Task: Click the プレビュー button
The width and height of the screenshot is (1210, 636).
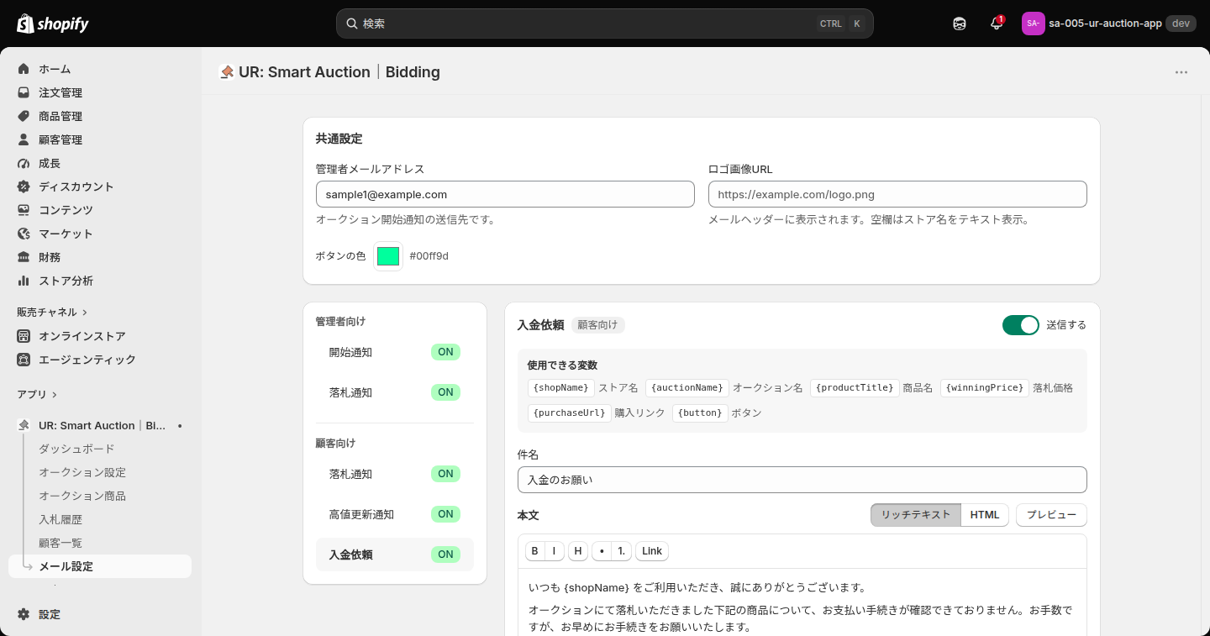Action: [1051, 515]
